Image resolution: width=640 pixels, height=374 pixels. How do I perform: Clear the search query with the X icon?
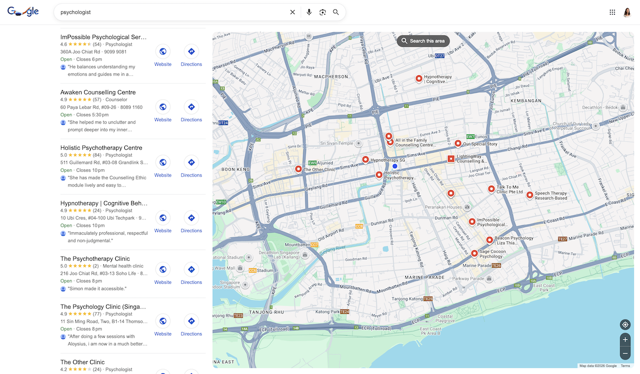(x=292, y=12)
